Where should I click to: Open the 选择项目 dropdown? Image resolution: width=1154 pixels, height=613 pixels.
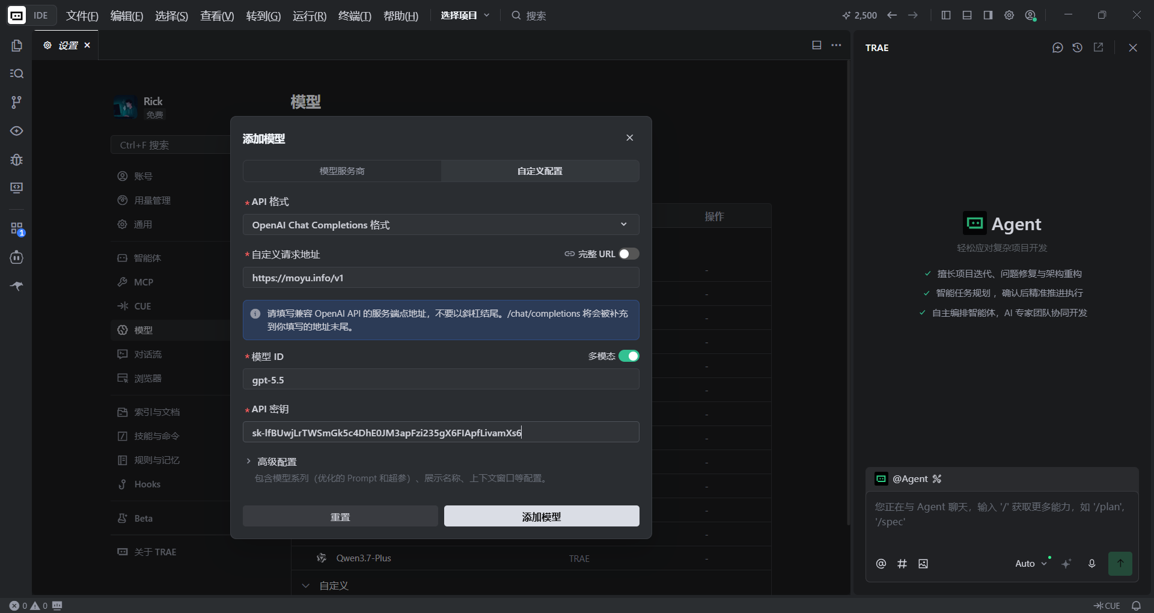(465, 16)
